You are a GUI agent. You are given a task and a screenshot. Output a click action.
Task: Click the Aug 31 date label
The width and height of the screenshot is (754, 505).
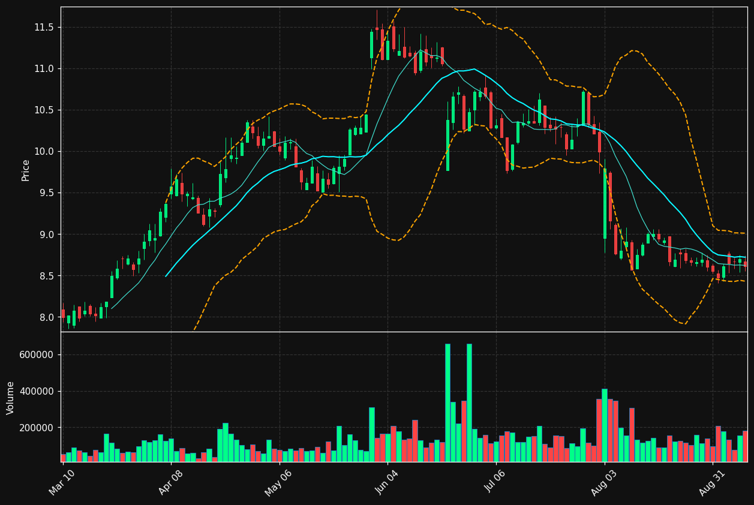click(713, 482)
